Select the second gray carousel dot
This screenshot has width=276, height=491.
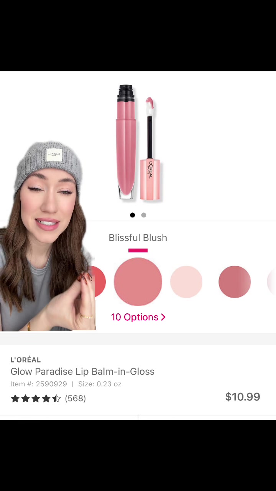pyautogui.click(x=144, y=215)
